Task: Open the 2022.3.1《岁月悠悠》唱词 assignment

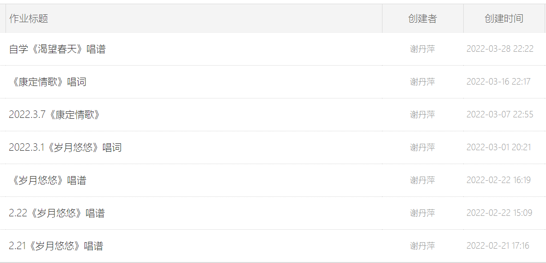Action: pyautogui.click(x=65, y=147)
